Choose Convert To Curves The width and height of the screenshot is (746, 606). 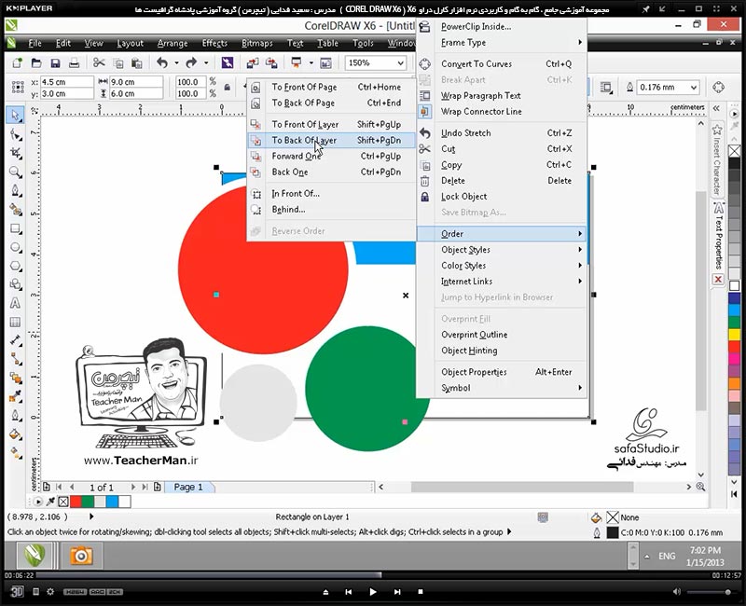(x=502, y=63)
